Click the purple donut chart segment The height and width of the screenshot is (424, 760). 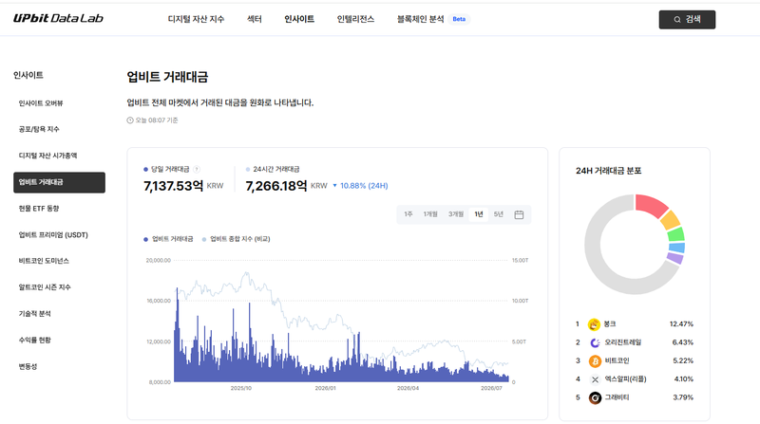click(x=674, y=258)
